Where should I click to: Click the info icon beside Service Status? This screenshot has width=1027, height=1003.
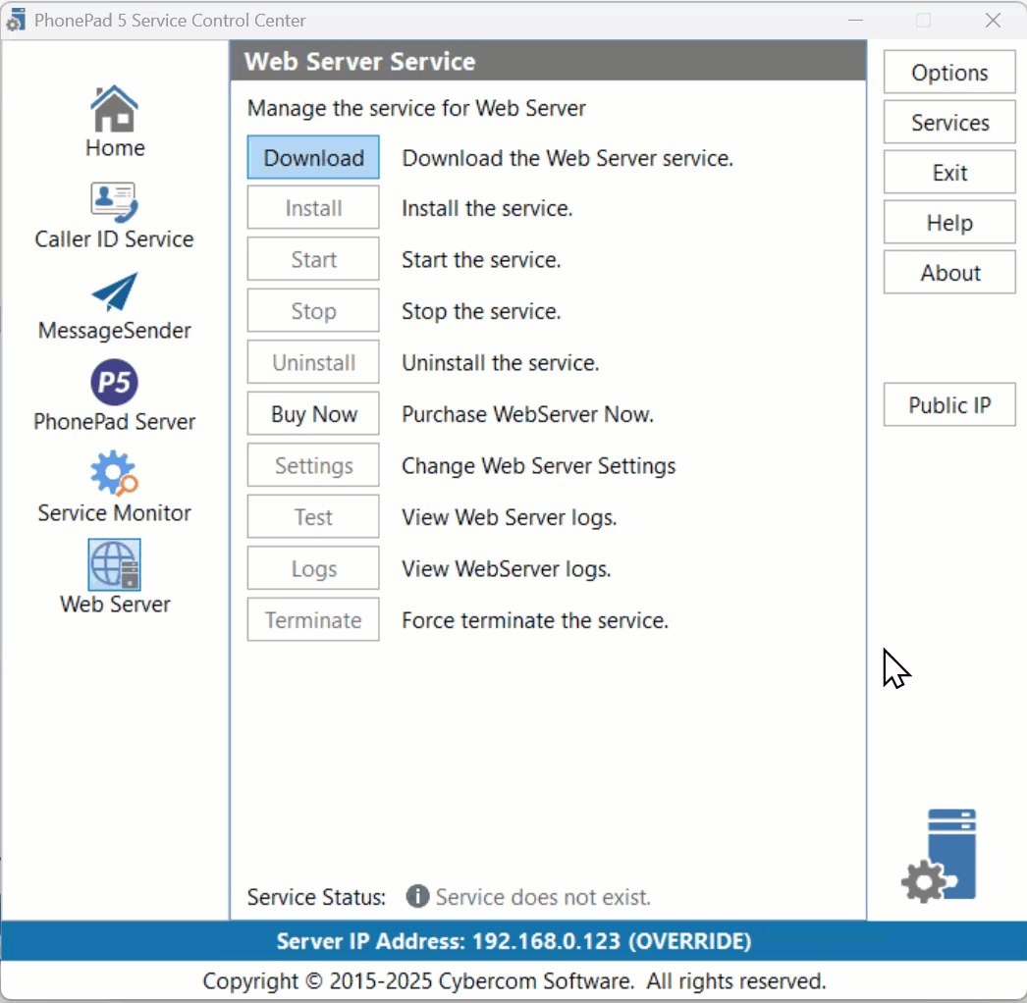coord(417,896)
